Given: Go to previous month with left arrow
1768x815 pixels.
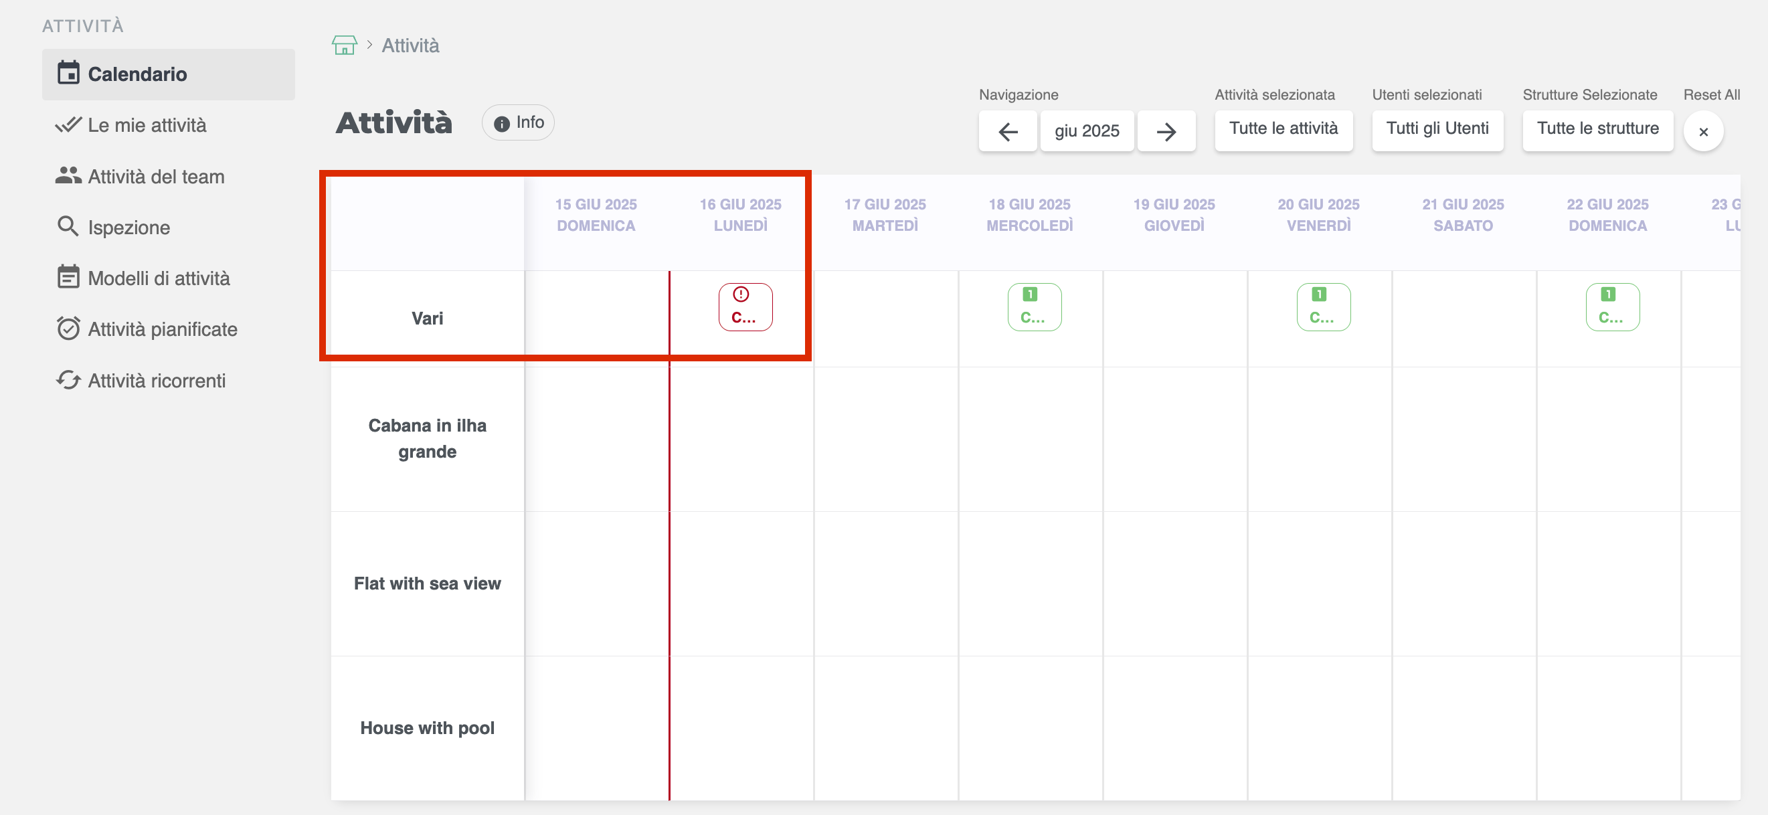Looking at the screenshot, I should 1007,131.
